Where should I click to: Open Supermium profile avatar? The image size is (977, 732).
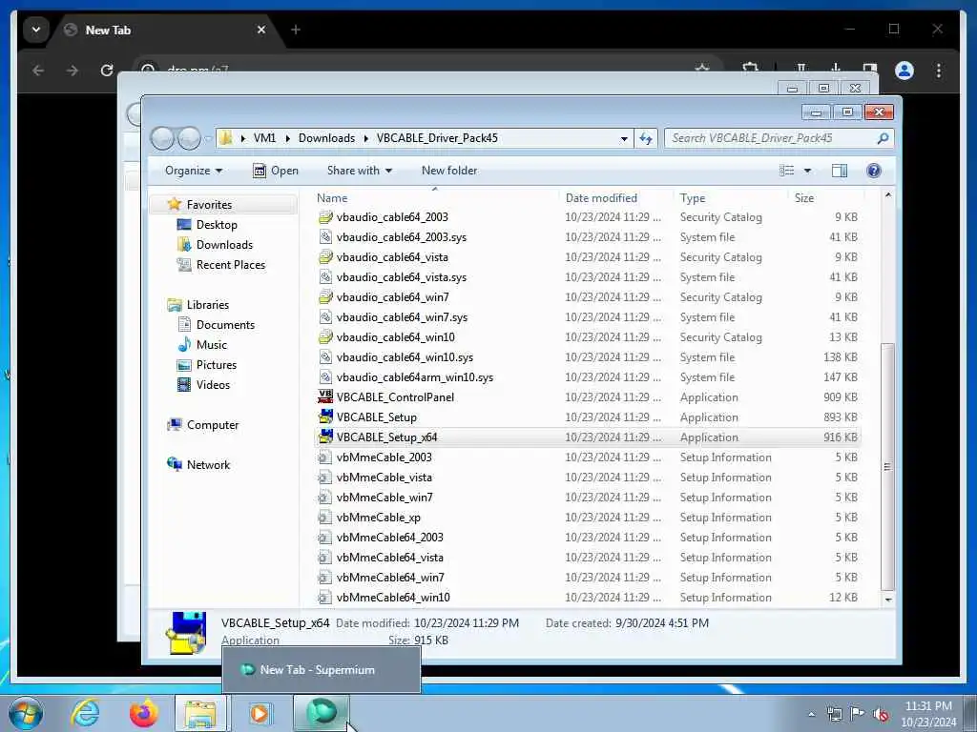[x=904, y=71]
